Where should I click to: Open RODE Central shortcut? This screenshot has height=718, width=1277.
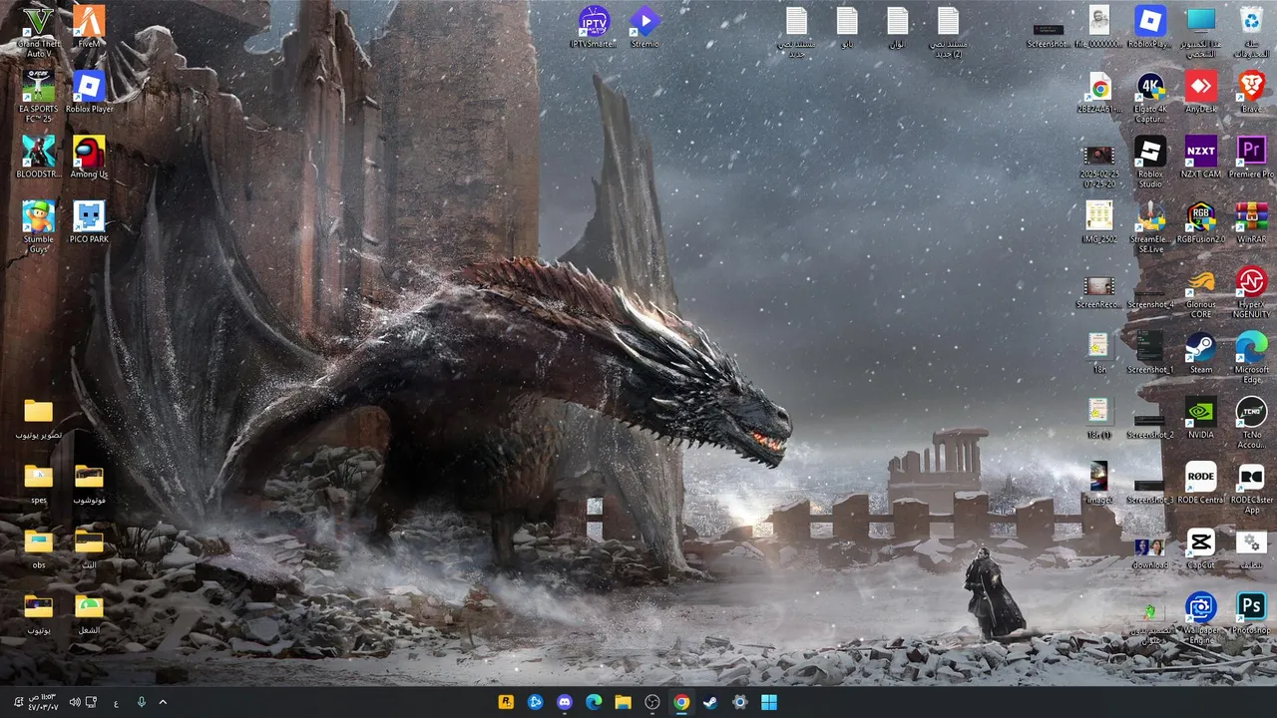1201,483
